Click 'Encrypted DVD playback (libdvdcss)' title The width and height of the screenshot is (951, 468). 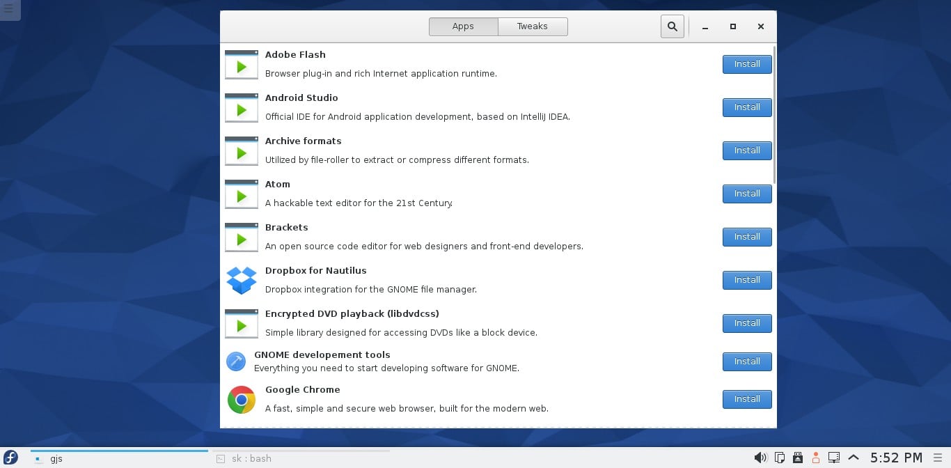pyautogui.click(x=352, y=313)
